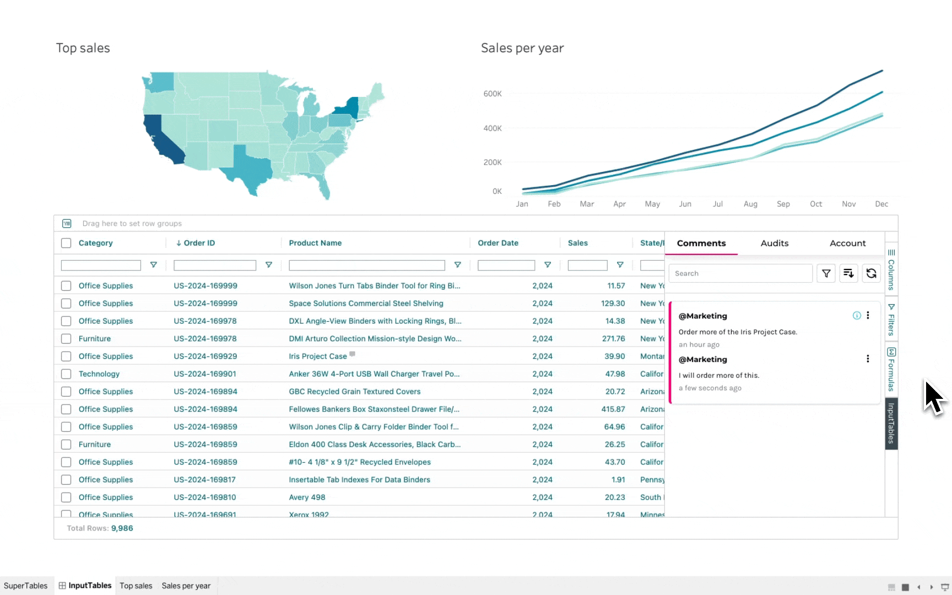Expand the Formulas side panel
Image resolution: width=952 pixels, height=595 pixels.
[891, 369]
